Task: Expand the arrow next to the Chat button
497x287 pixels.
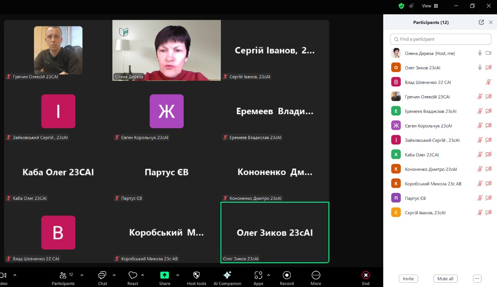Action: tap(114, 275)
